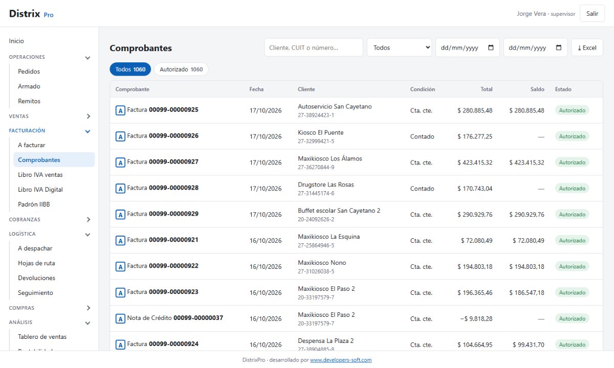Open A facturar in the sidebar
This screenshot has height=368, width=614.
coord(54,145)
